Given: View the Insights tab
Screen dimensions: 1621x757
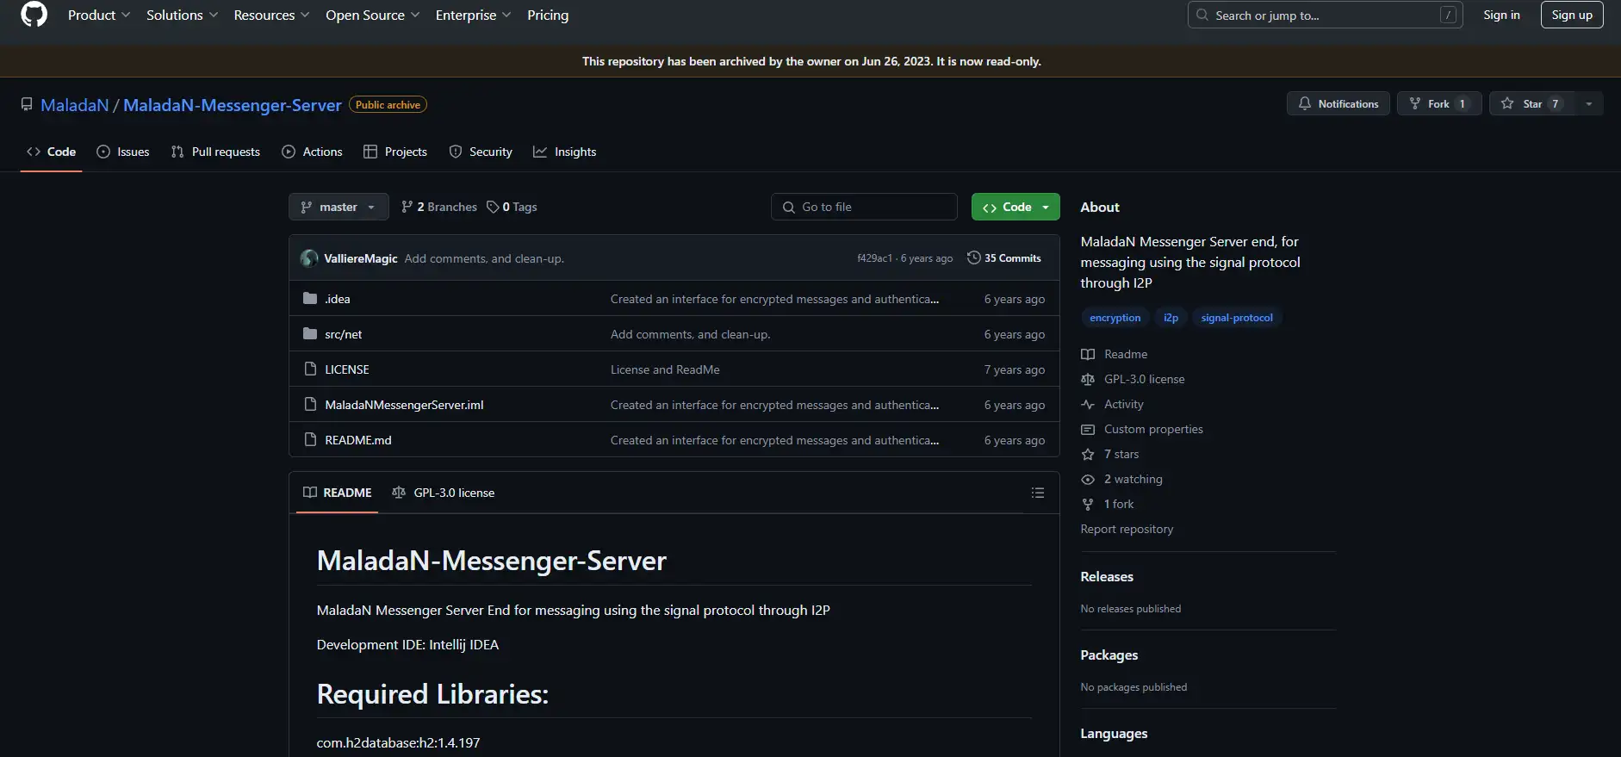Looking at the screenshot, I should [x=565, y=152].
